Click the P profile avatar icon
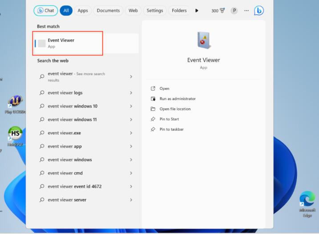Screen dimensions: 319x234 (x=234, y=11)
